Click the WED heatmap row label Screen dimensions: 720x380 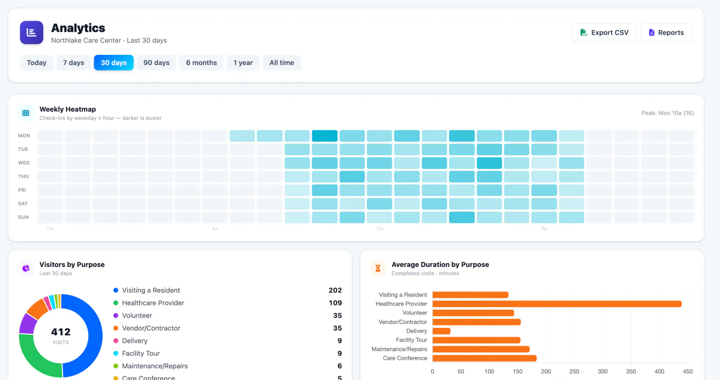click(x=24, y=163)
